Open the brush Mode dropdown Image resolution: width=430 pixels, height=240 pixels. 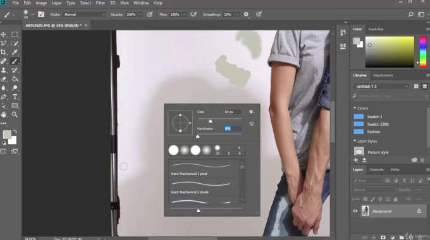(x=85, y=15)
